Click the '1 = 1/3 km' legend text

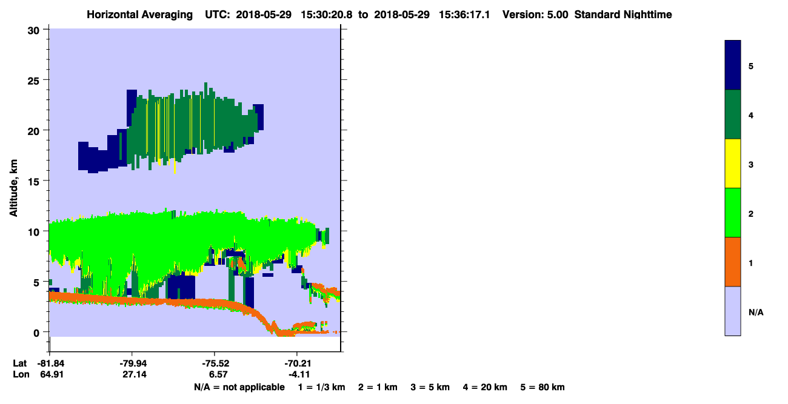click(321, 387)
